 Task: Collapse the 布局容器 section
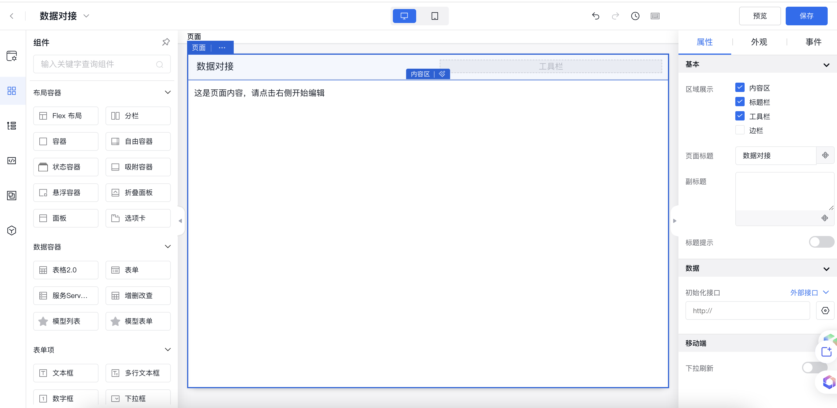[x=168, y=93]
